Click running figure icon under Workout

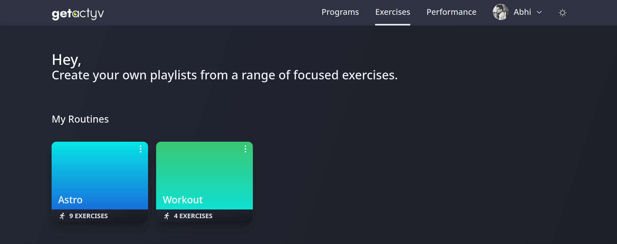pyautogui.click(x=167, y=216)
